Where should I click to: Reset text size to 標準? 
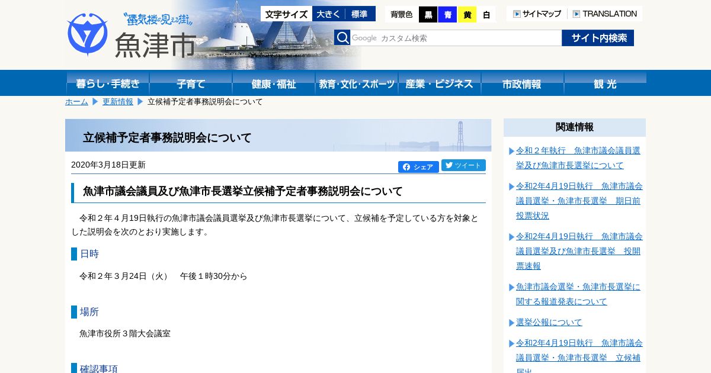pyautogui.click(x=360, y=14)
